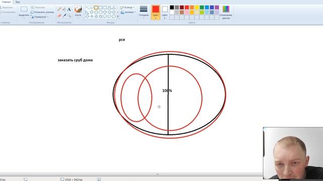Choose the triangle shape
The width and height of the screenshot is (323, 181).
pos(114,8)
